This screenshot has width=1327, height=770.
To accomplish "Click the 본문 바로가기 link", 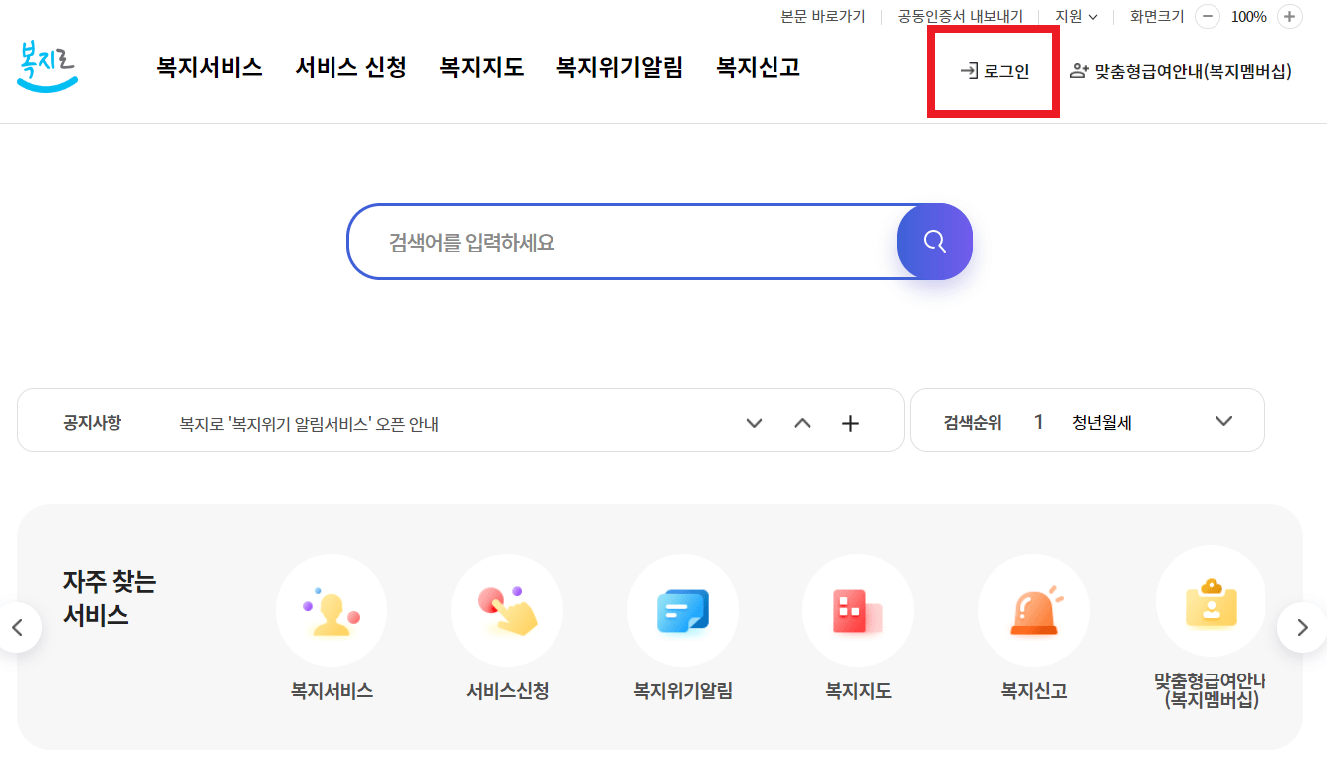I will coord(824,17).
